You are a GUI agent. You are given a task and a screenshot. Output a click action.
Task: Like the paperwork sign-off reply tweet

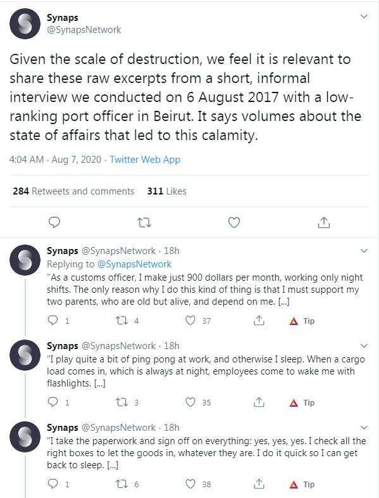click(190, 484)
